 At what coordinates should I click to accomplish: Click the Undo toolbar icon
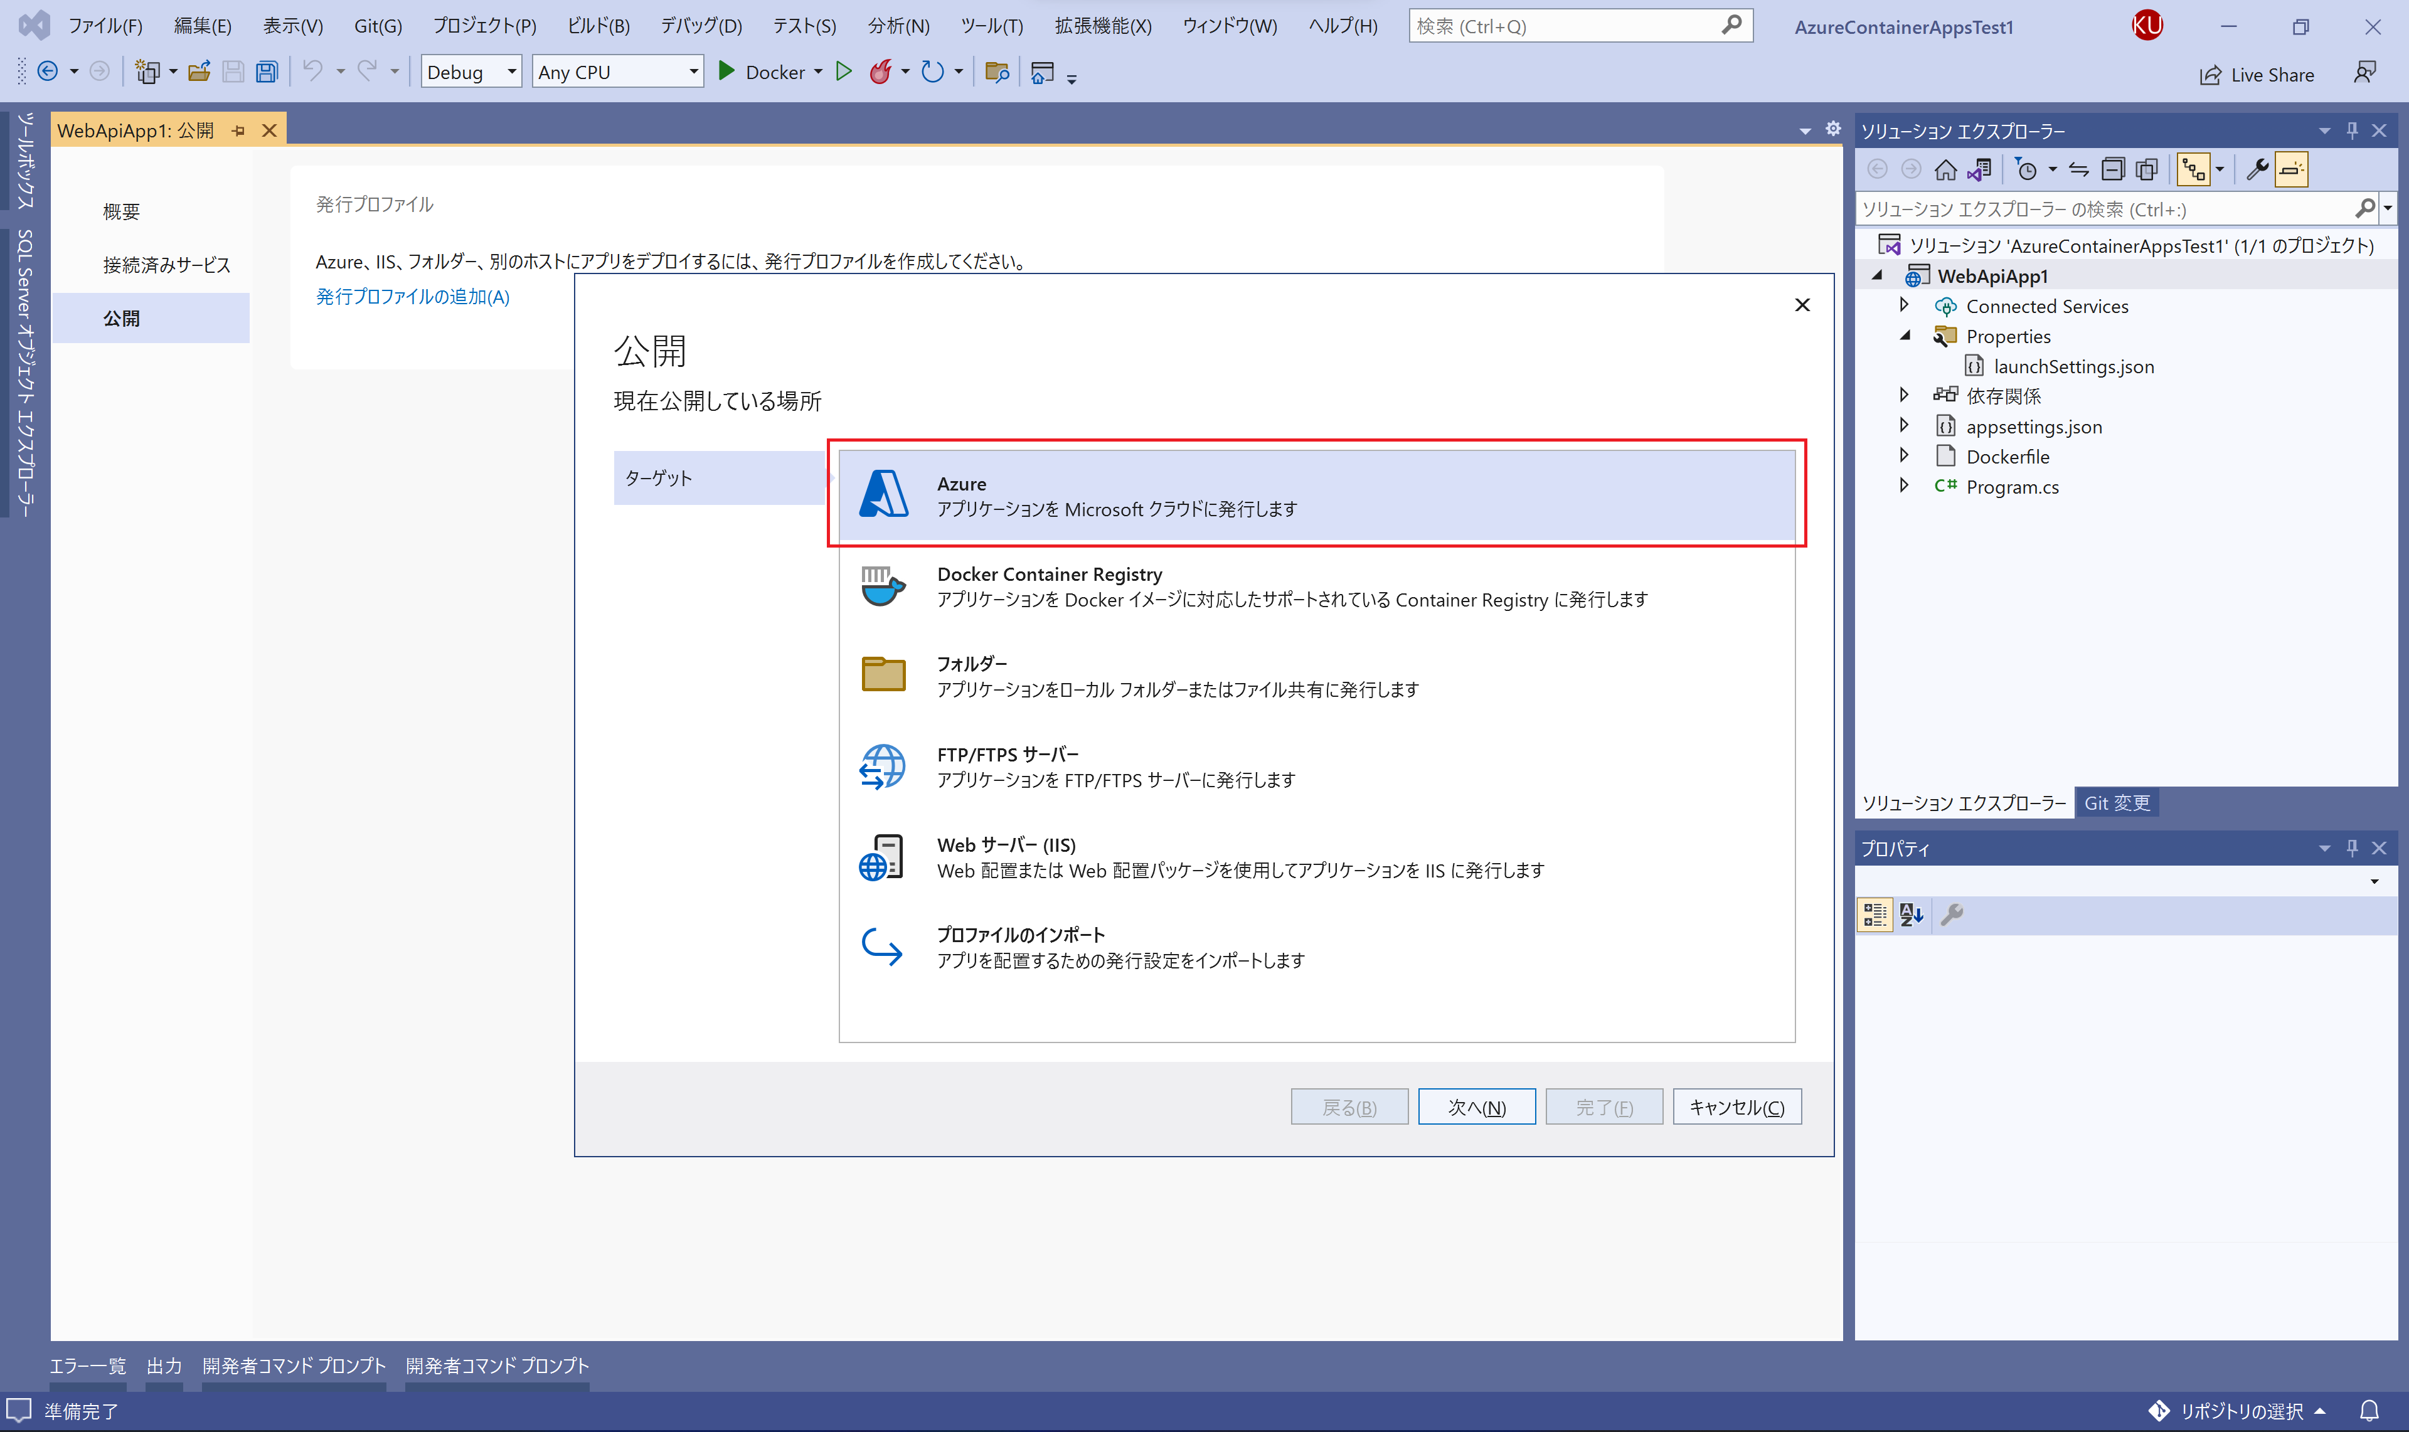312,70
